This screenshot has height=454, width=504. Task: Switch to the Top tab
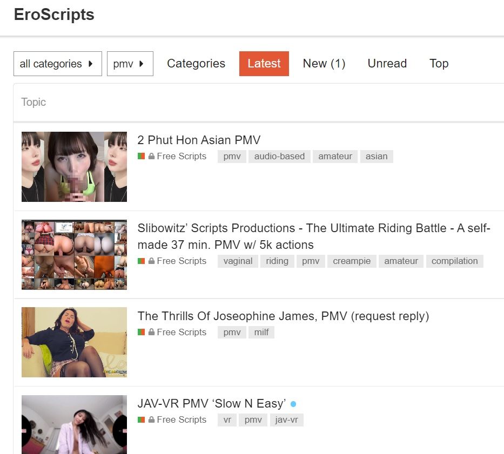click(x=439, y=64)
